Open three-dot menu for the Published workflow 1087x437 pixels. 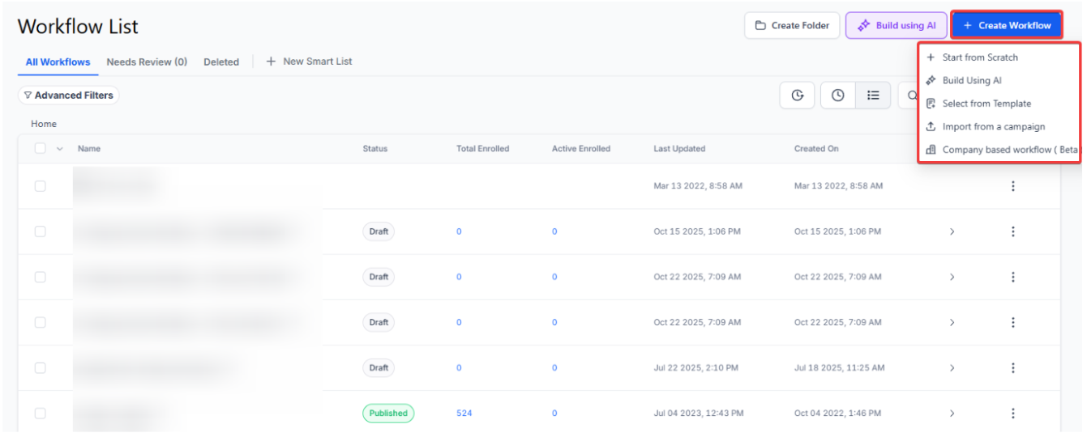(x=1012, y=414)
